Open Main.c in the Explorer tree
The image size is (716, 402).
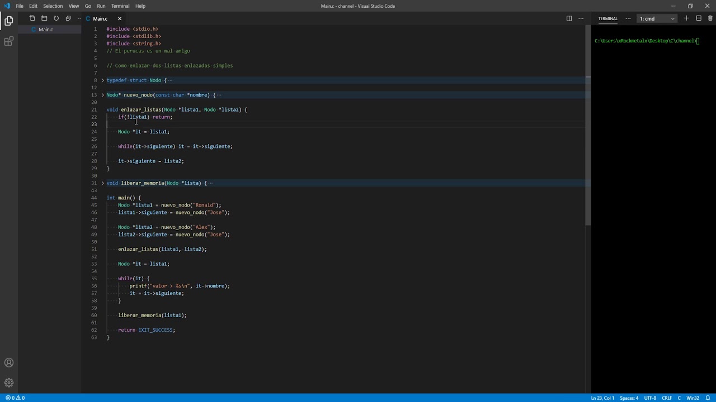pos(46,30)
